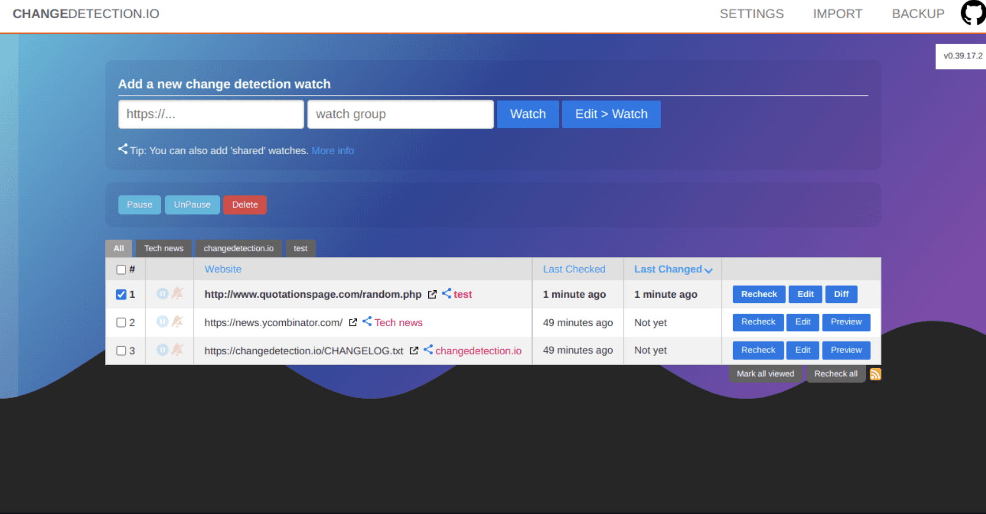Open IMPORT in the top menu
The image size is (986, 514).
(838, 14)
